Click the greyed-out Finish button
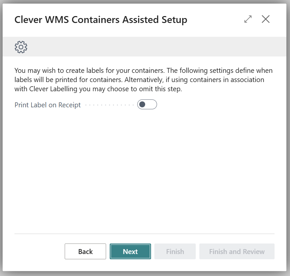 click(175, 251)
